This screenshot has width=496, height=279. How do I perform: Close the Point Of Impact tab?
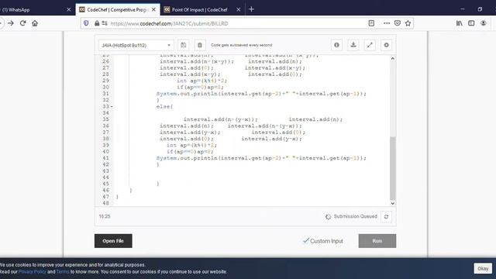pyautogui.click(x=239, y=10)
